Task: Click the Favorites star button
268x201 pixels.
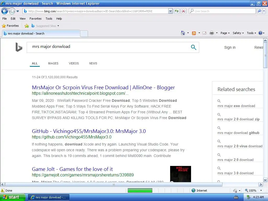Action: click(x=10, y=26)
